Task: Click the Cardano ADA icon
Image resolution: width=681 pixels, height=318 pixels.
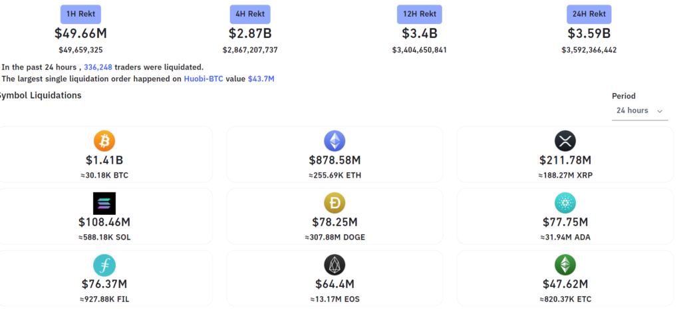Action: coord(565,203)
